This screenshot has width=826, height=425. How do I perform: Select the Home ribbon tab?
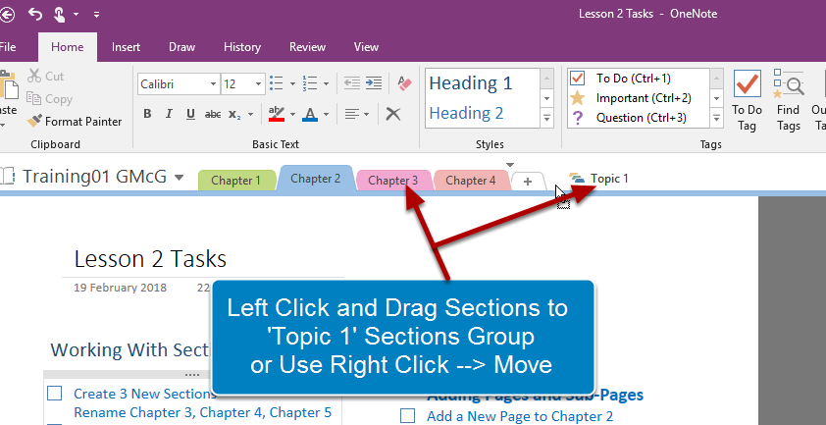tap(68, 47)
